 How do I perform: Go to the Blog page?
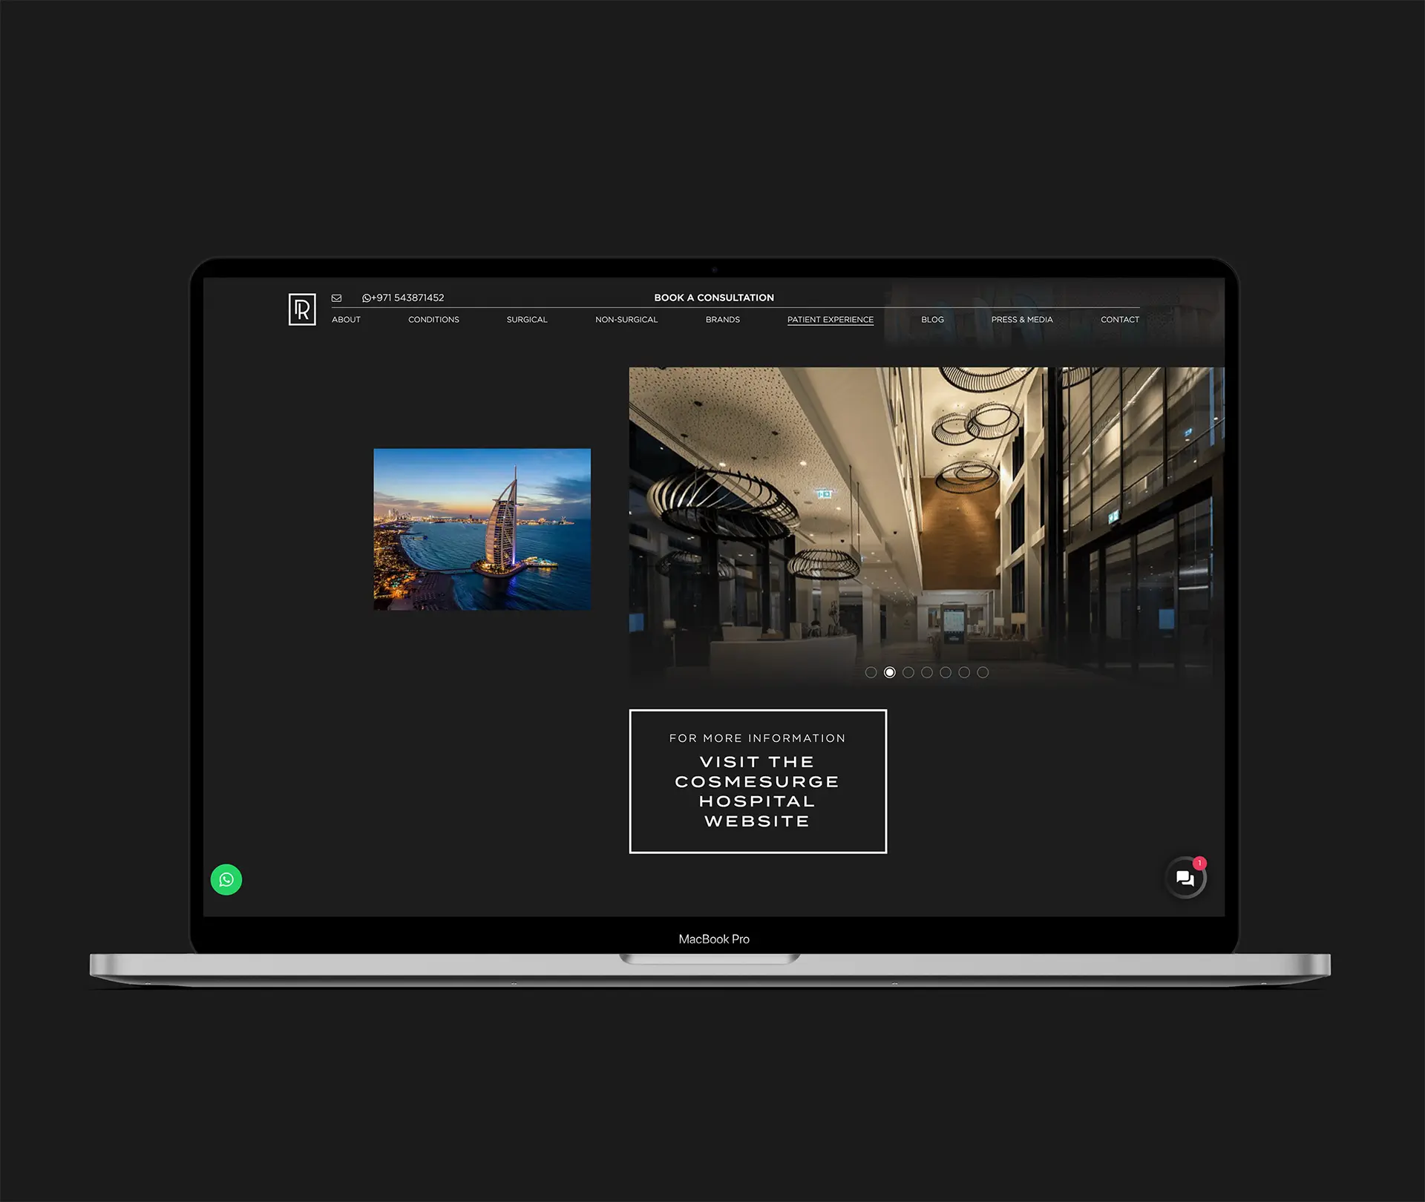(932, 320)
